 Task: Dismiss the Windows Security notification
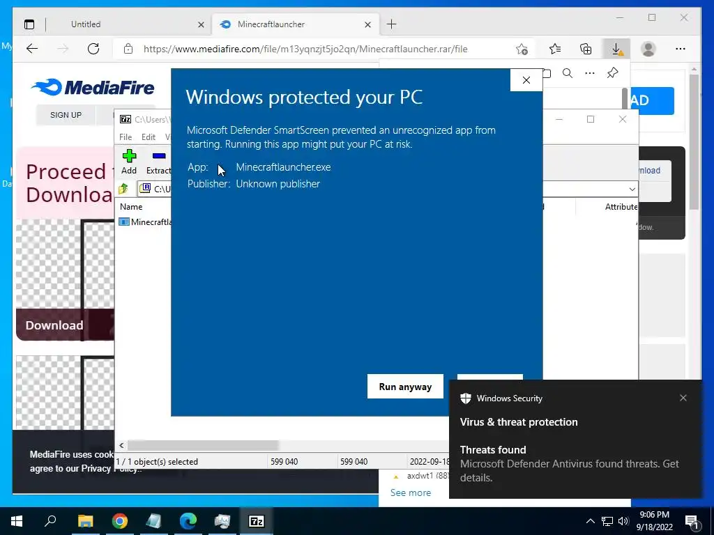coord(683,398)
